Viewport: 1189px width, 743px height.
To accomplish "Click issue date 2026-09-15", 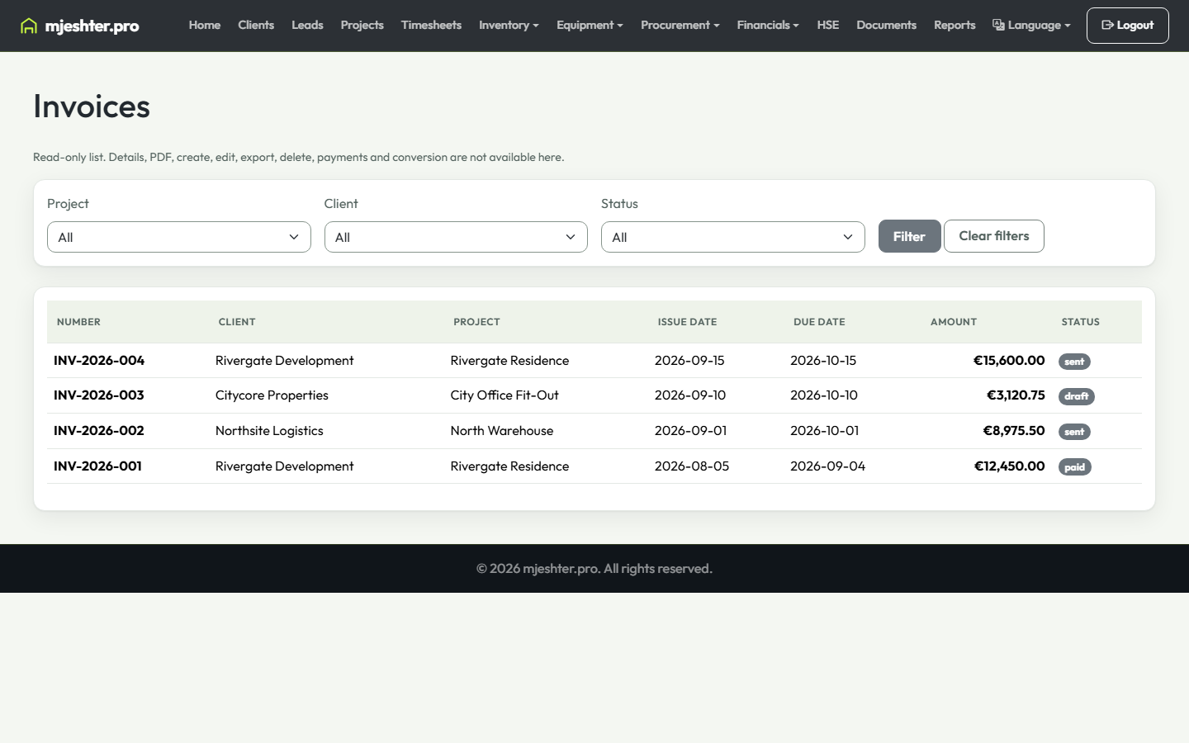I will 689,361.
